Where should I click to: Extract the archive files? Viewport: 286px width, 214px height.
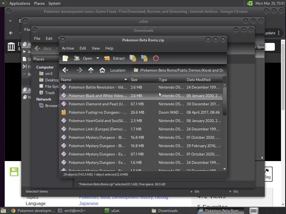pyautogui.click(x=114, y=58)
